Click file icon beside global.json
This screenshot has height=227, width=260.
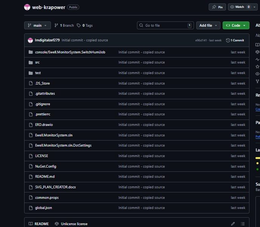pos(31,208)
